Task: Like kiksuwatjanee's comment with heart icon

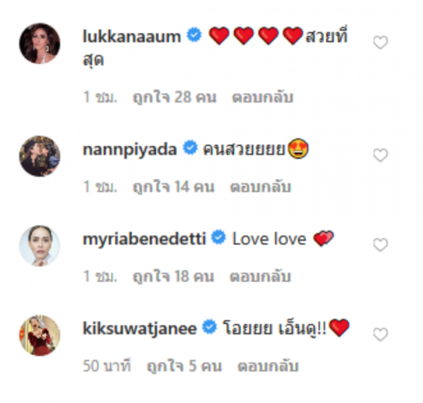Action: click(x=380, y=334)
